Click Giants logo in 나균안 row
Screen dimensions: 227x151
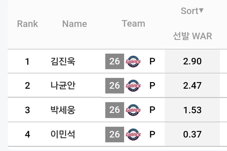pos(133,86)
